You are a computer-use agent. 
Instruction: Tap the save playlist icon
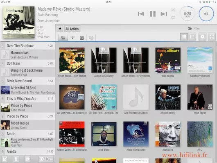coord(27,159)
